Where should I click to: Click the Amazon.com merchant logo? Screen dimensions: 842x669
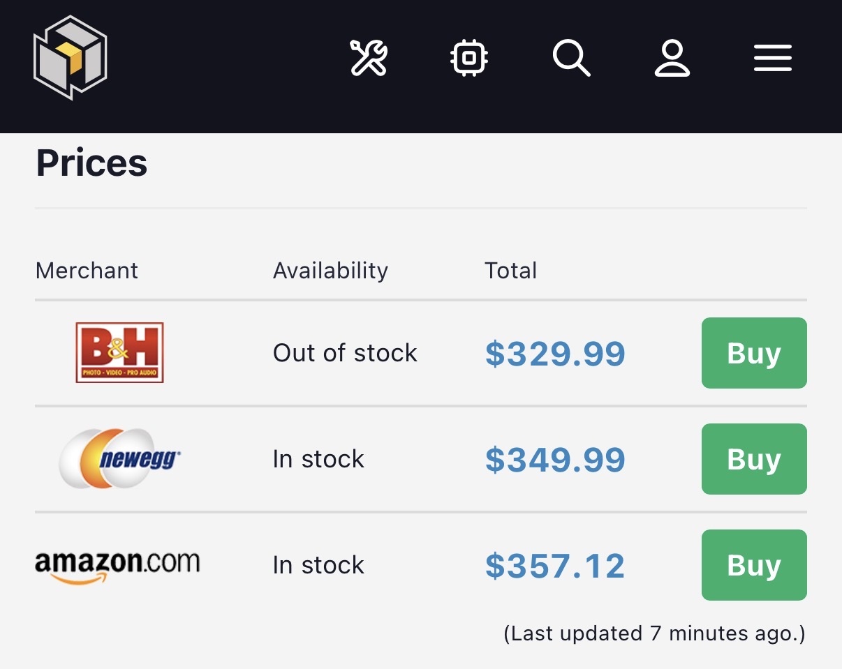(117, 566)
